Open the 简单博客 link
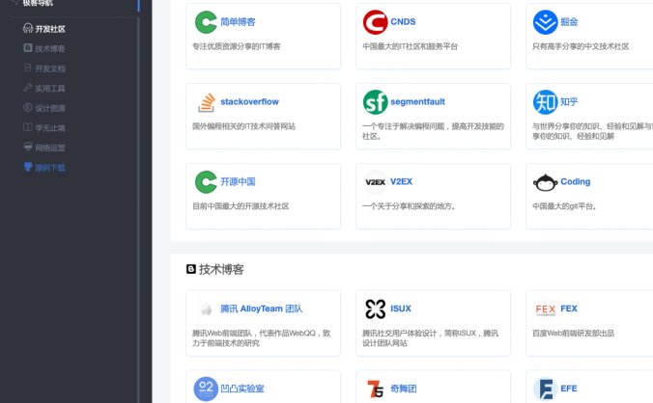This screenshot has width=653, height=403. pos(238,21)
